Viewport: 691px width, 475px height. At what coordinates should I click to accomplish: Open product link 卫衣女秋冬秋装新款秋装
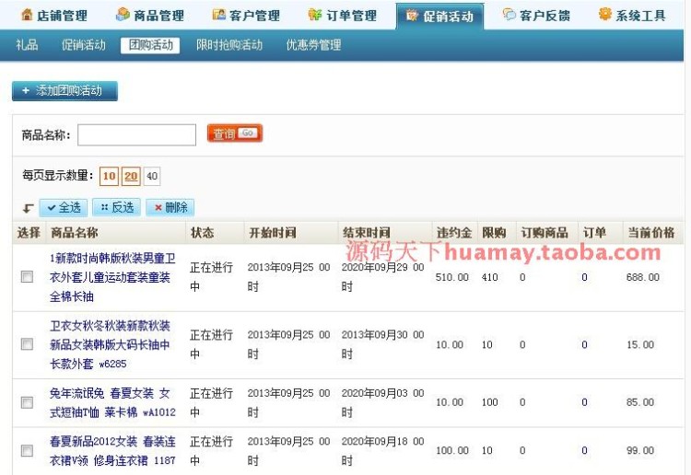point(110,344)
